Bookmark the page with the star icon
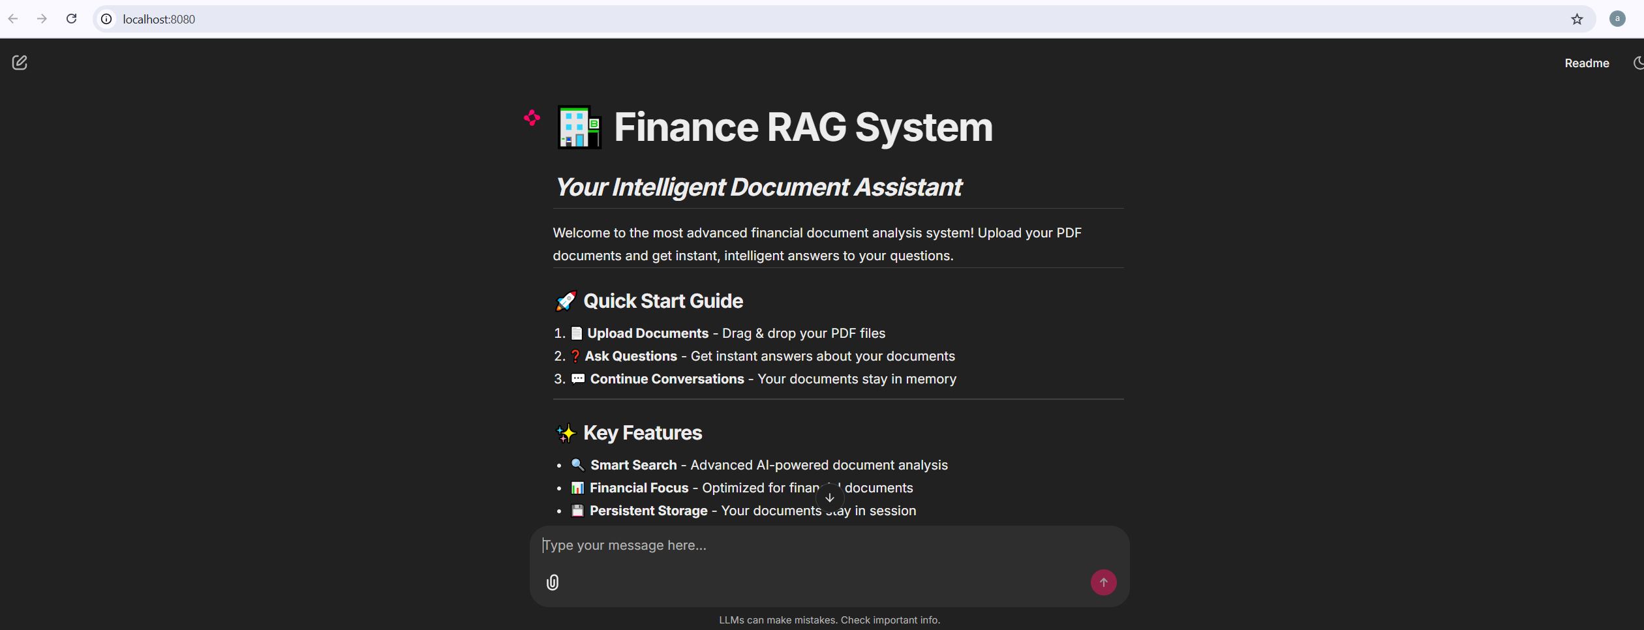Viewport: 1644px width, 630px height. pos(1575,18)
